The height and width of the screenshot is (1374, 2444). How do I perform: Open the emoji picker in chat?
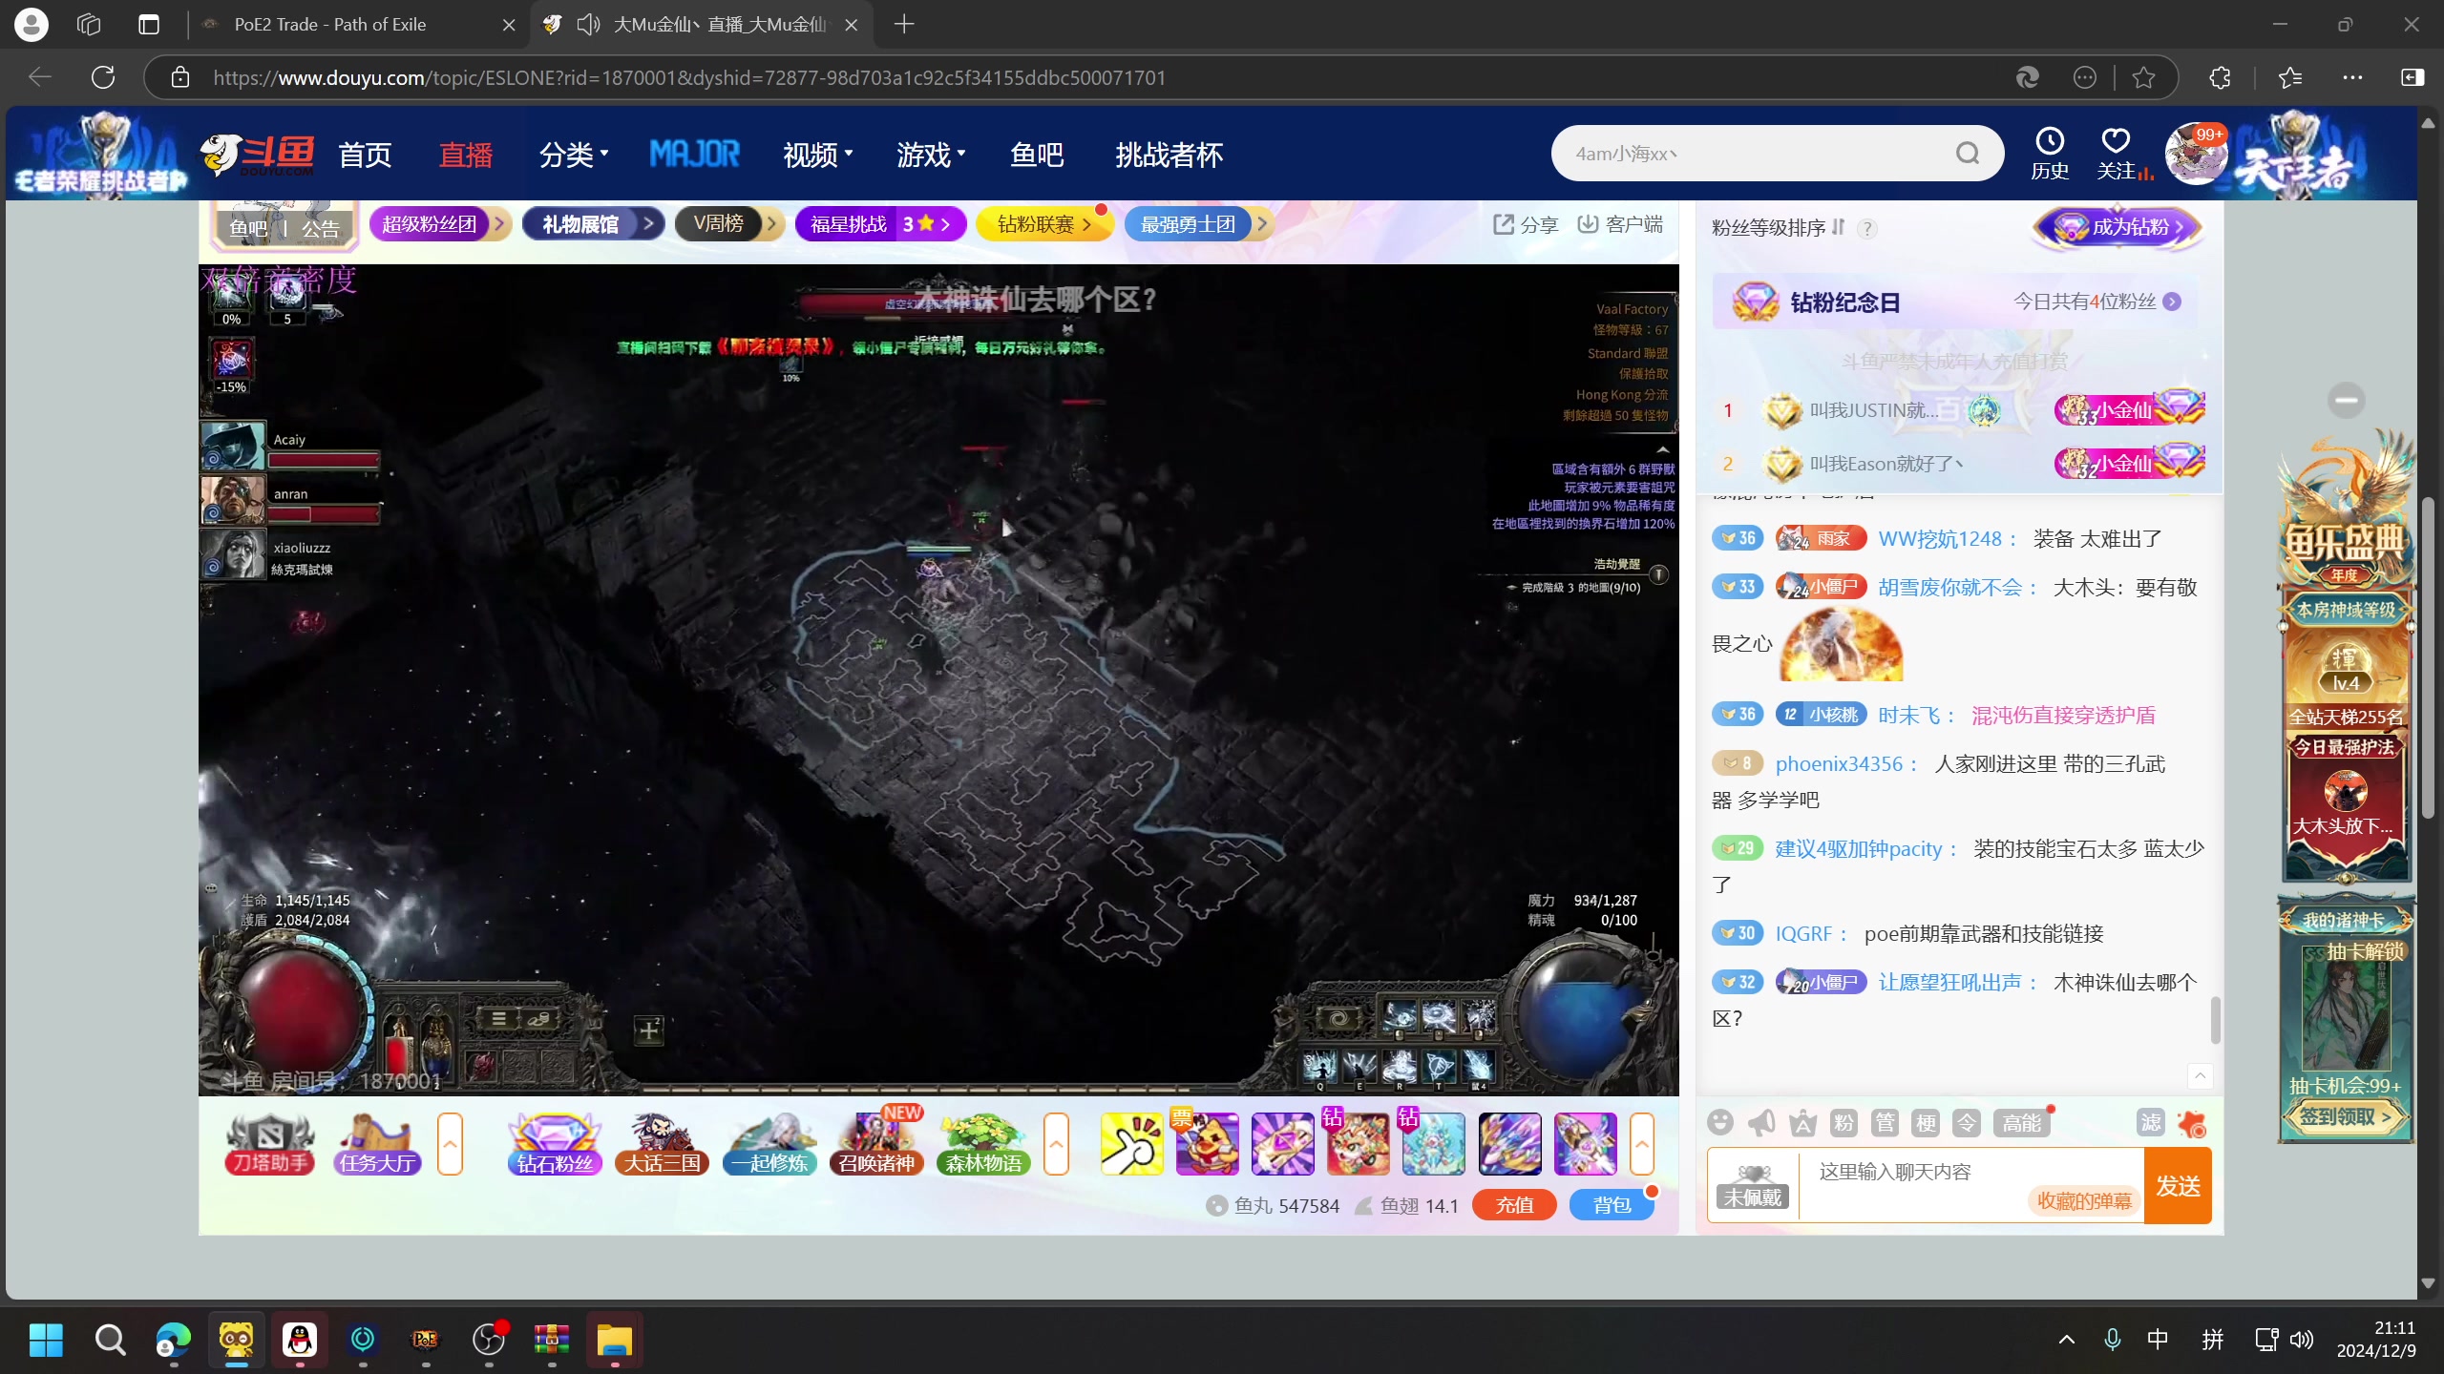click(x=1720, y=1122)
